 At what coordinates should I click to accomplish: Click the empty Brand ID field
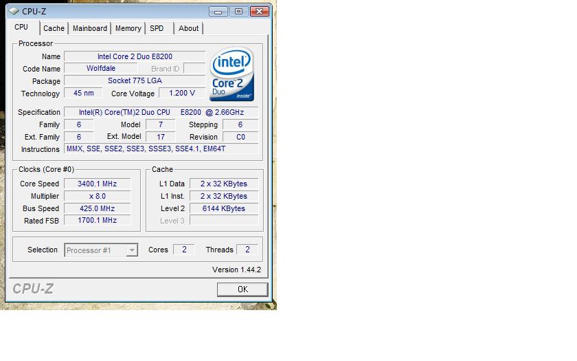pyautogui.click(x=194, y=69)
